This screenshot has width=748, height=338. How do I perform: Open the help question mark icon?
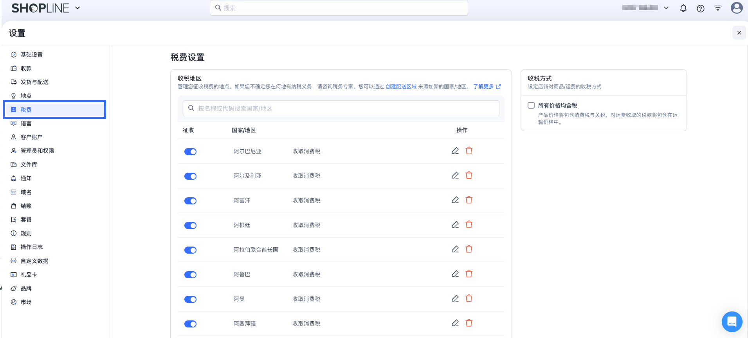(x=701, y=9)
